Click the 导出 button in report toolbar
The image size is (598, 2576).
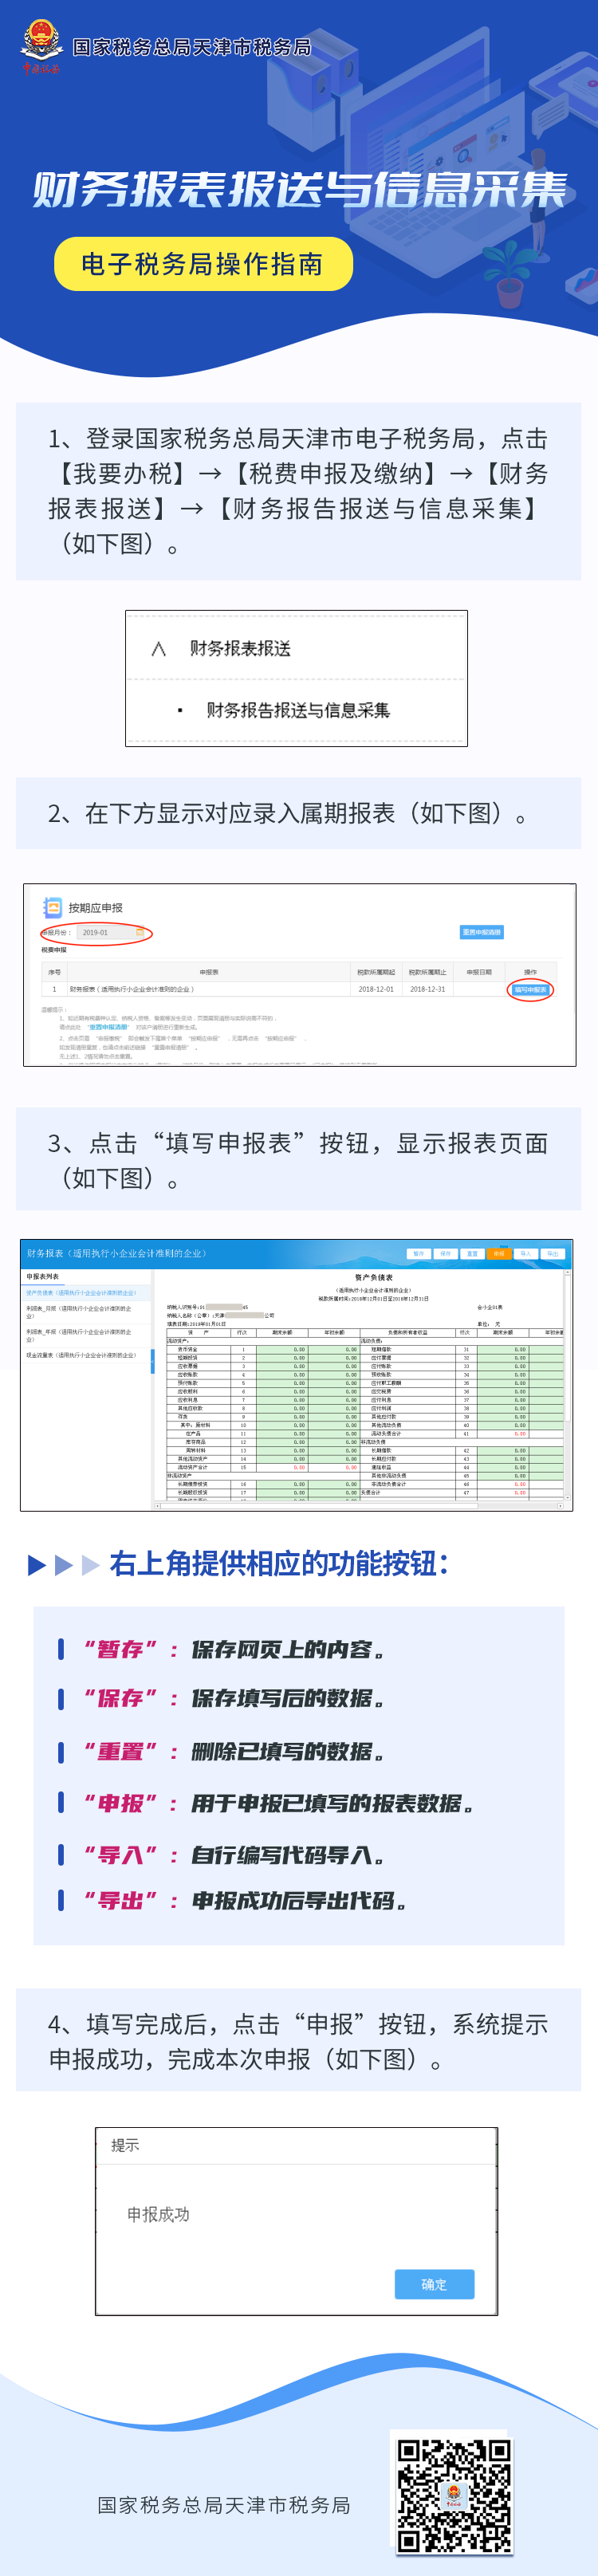[x=552, y=1253]
